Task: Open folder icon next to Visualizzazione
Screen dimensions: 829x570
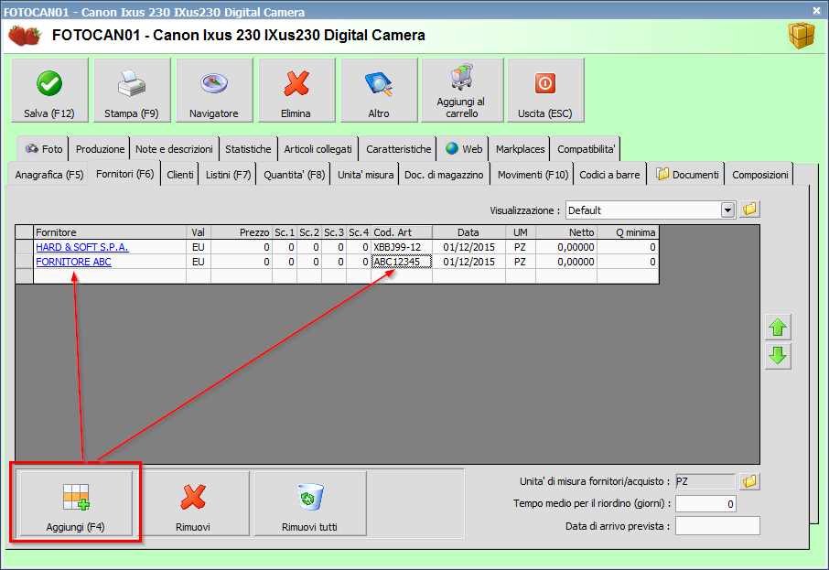Action: 749,210
